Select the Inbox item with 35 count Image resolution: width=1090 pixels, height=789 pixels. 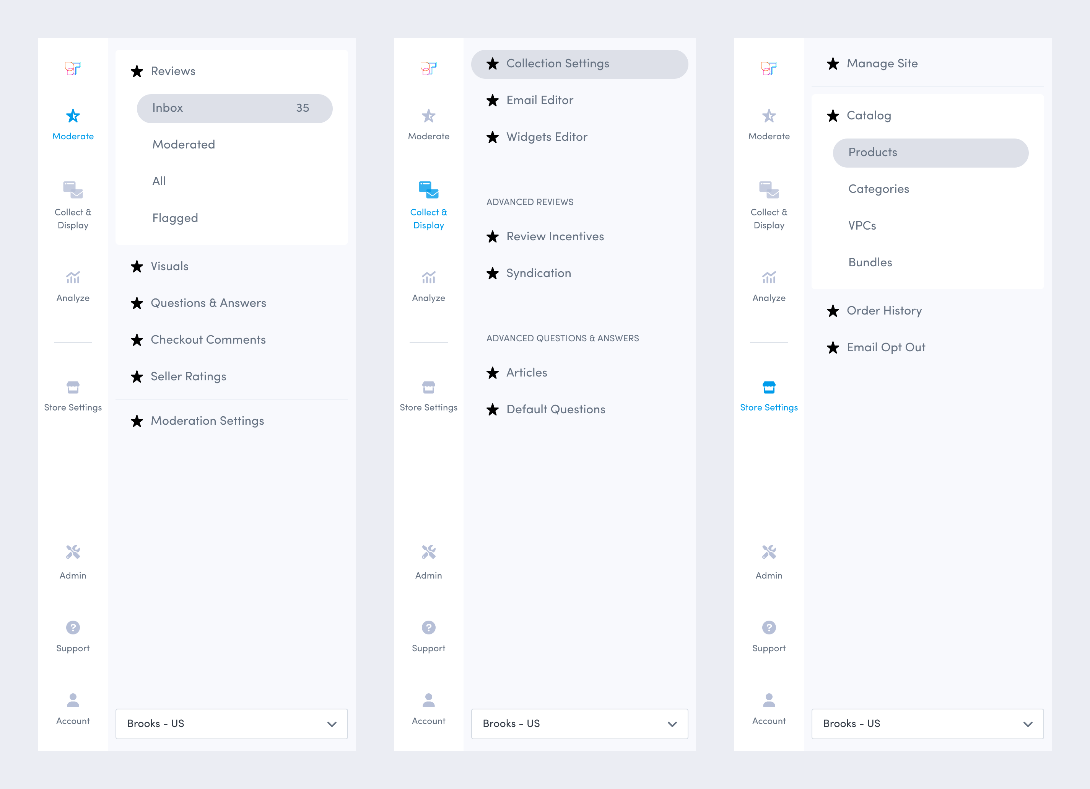(x=234, y=108)
